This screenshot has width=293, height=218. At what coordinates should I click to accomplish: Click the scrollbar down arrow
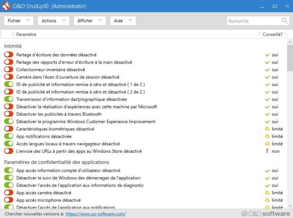click(x=290, y=206)
